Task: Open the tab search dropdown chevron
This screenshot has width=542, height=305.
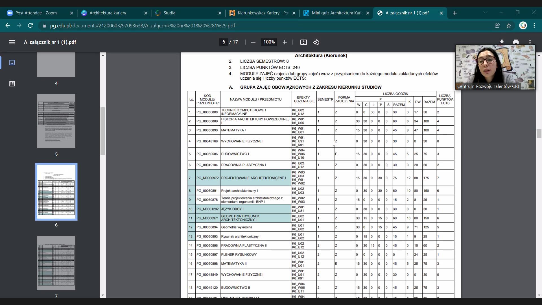Action: (485, 13)
